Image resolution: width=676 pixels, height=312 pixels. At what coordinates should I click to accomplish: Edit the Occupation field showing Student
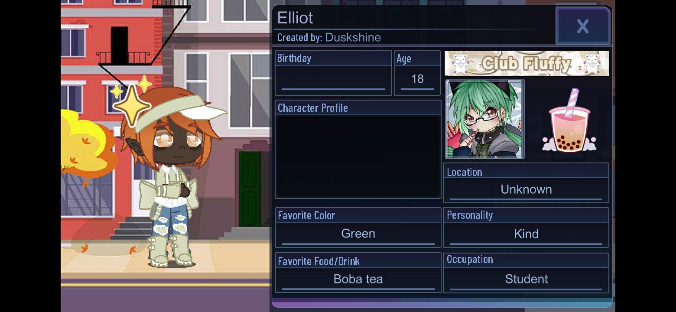(x=526, y=279)
